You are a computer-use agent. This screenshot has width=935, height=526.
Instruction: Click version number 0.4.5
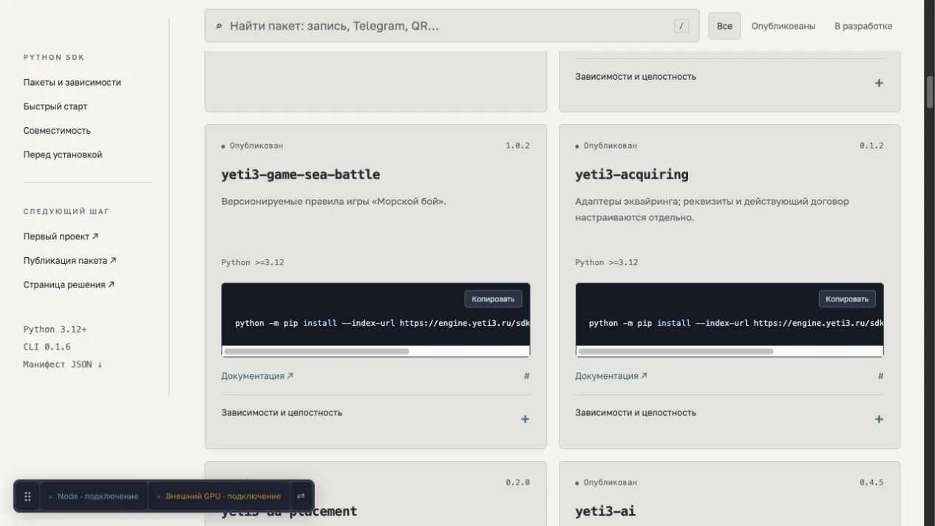871,482
